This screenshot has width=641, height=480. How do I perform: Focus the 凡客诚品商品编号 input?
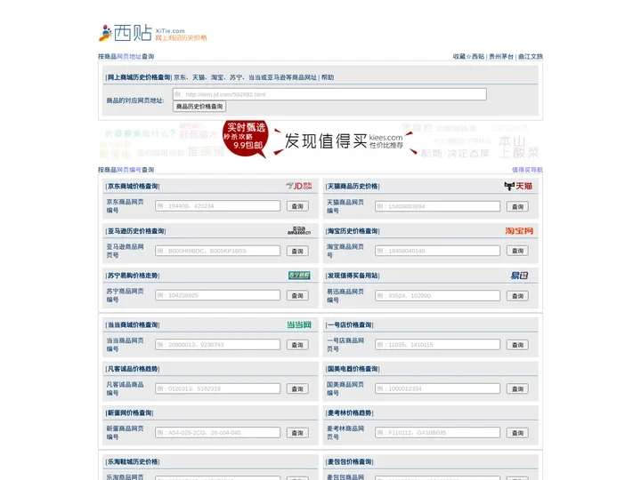click(x=217, y=388)
